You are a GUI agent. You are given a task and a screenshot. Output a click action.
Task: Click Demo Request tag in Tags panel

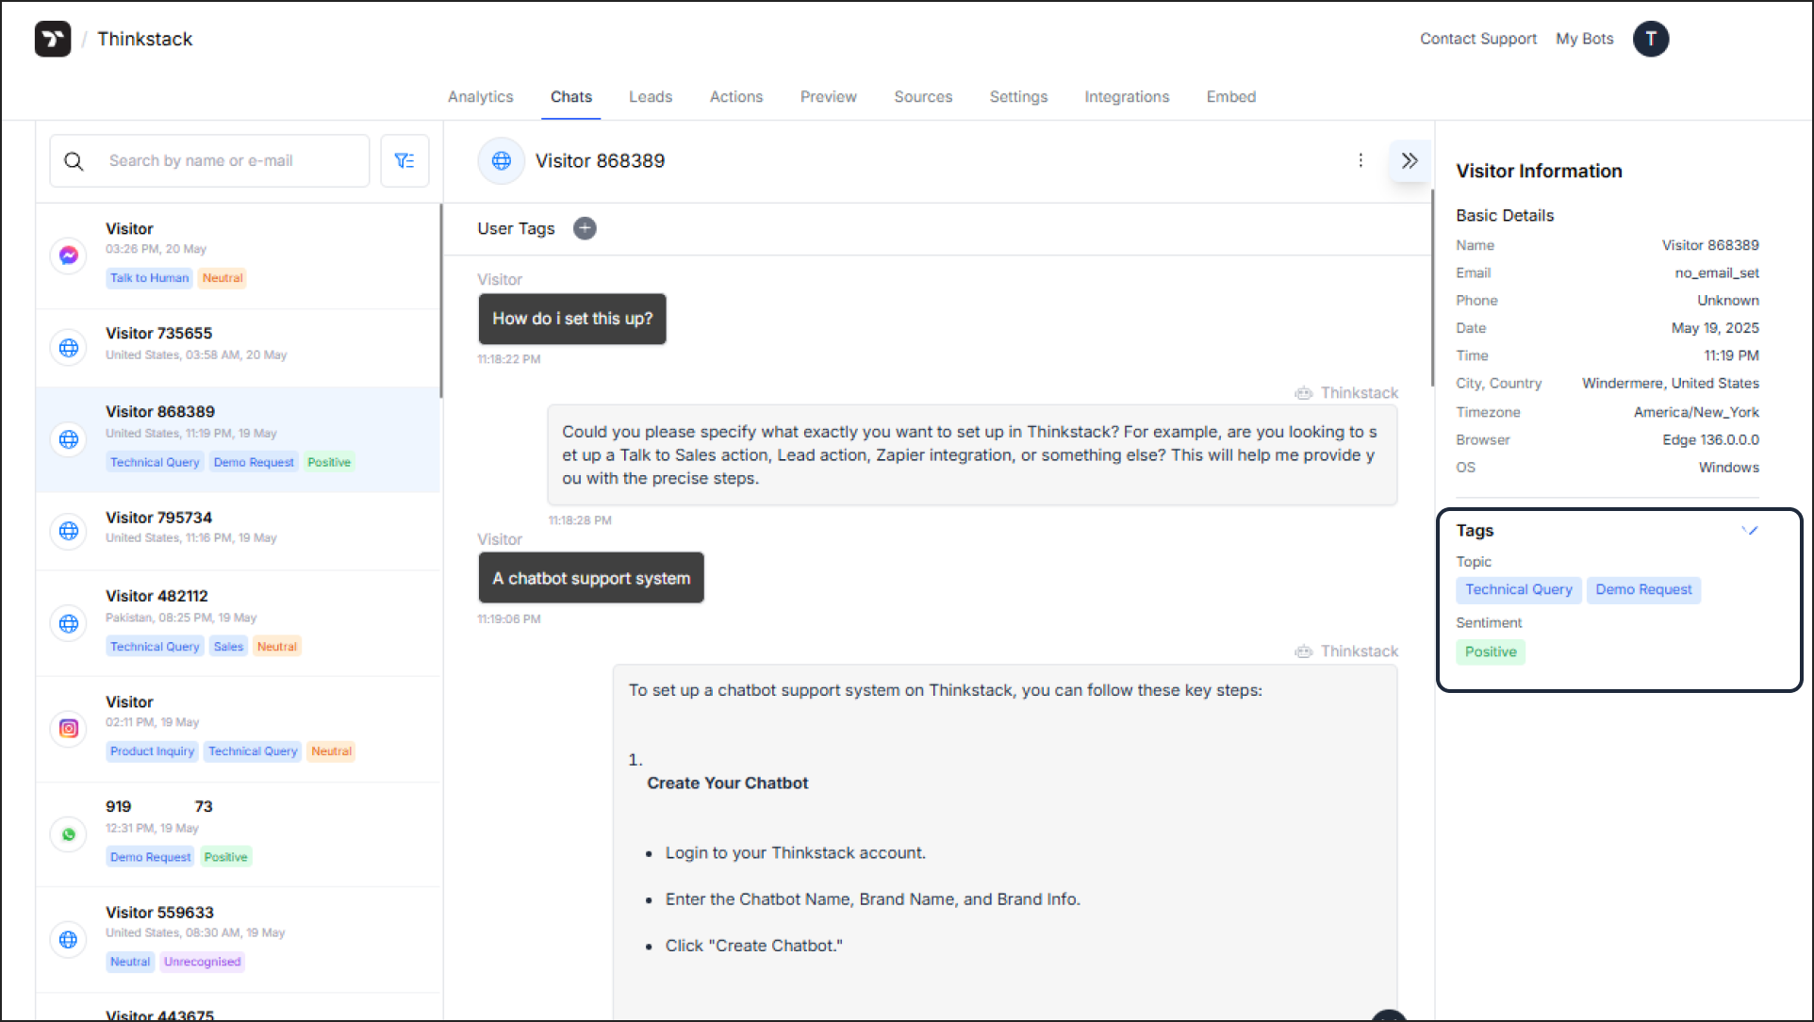pyautogui.click(x=1643, y=590)
